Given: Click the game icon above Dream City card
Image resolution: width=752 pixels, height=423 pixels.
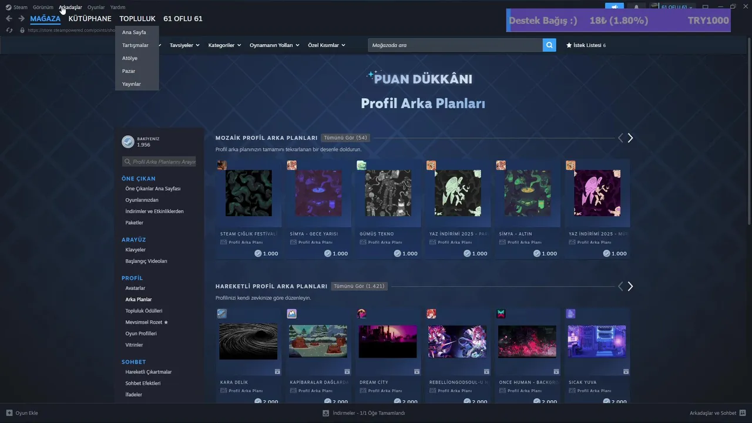Looking at the screenshot, I should click(x=361, y=314).
